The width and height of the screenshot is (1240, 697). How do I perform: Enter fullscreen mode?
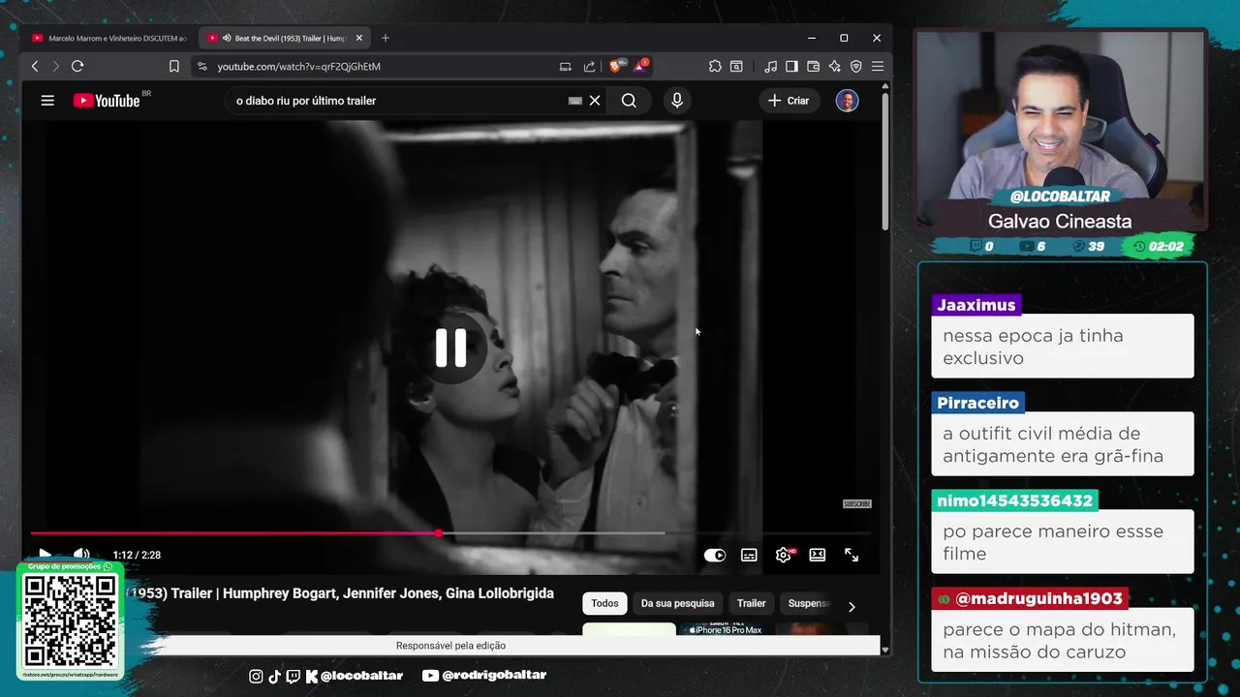click(852, 555)
